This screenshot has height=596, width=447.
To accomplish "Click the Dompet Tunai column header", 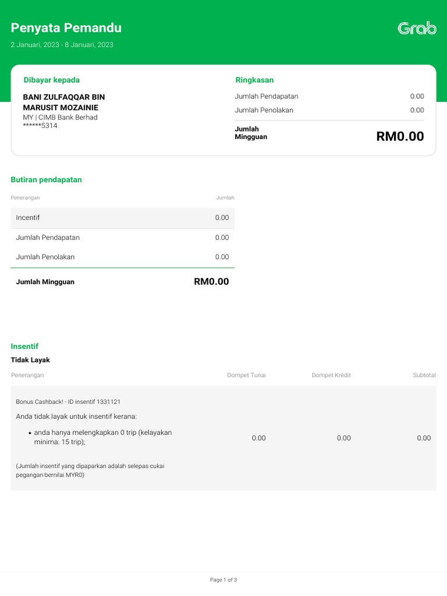I will point(246,375).
